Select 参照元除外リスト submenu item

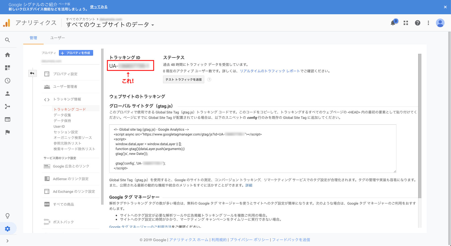(x=67, y=143)
